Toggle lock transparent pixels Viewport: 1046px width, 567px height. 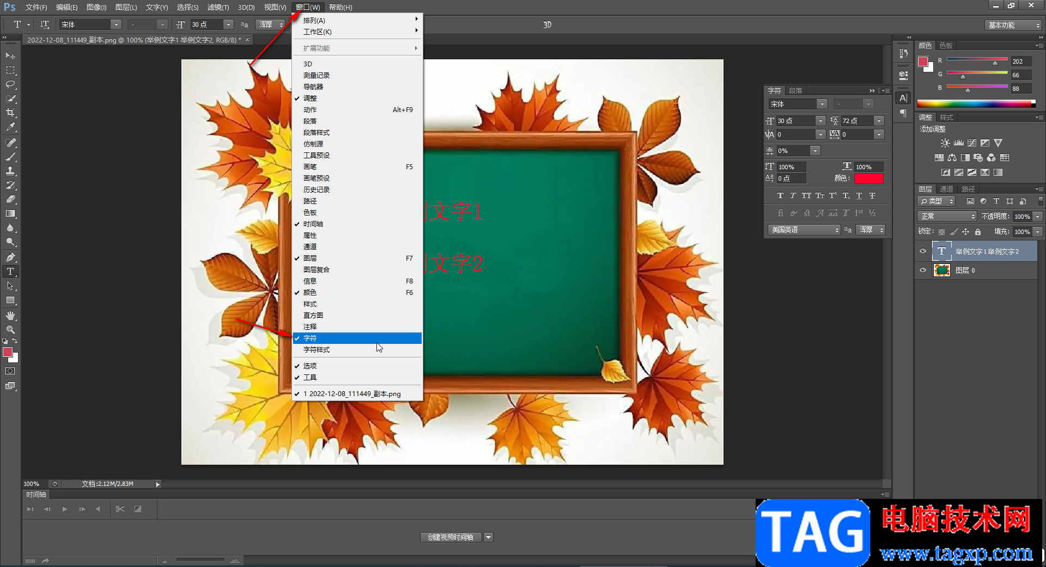pos(941,232)
